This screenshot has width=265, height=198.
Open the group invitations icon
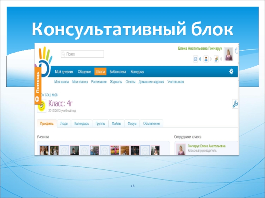[216, 59]
